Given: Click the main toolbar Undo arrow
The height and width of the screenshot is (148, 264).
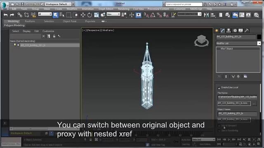Looking at the screenshot, I should 5,15.
